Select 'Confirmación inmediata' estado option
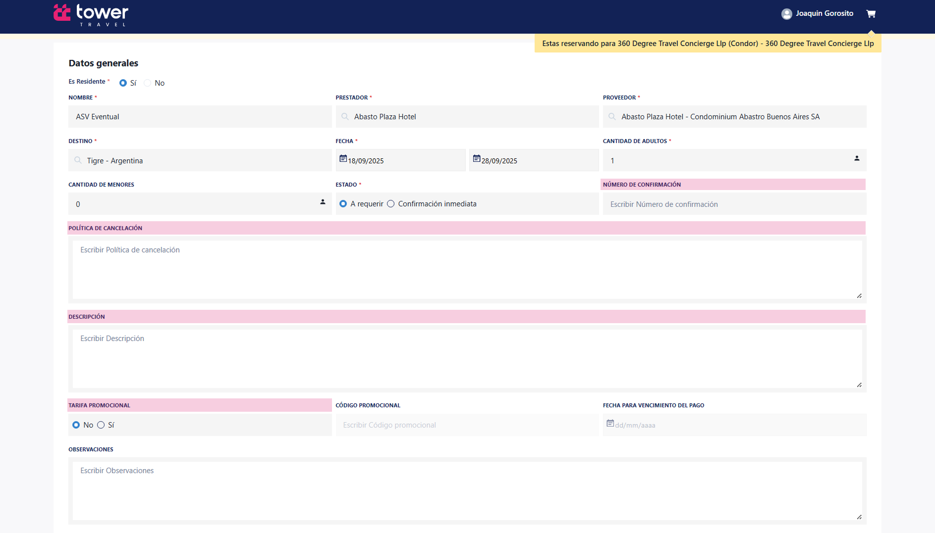Viewport: 935px width, 533px height. click(x=391, y=204)
